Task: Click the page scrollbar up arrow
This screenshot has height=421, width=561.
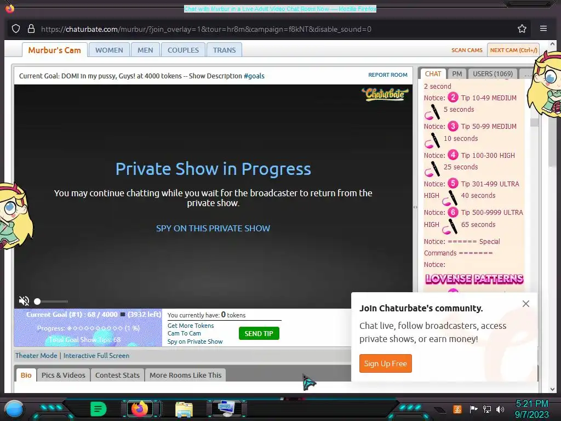Action: 552,44
